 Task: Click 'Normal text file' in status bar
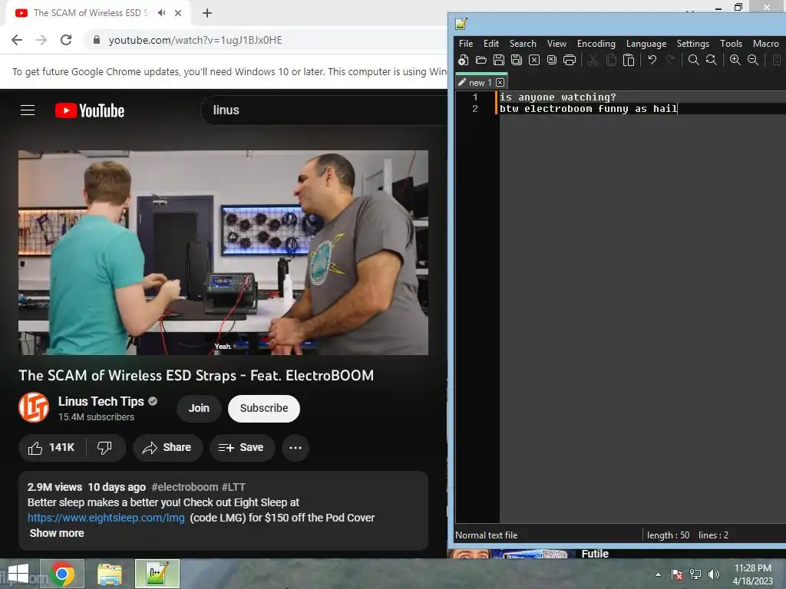(x=486, y=535)
